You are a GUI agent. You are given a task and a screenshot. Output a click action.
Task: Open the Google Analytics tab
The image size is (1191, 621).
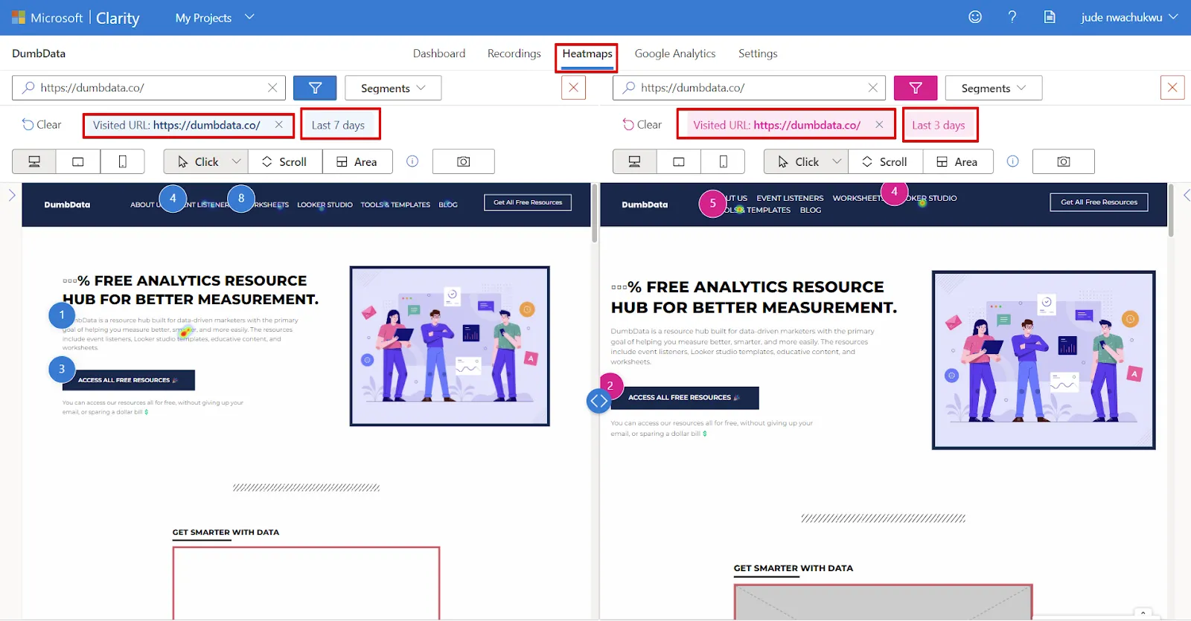pyautogui.click(x=675, y=54)
